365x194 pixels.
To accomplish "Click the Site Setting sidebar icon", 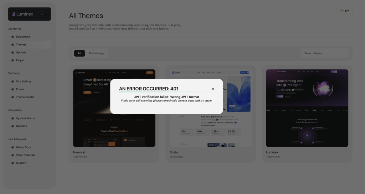I will [x=12, y=81].
